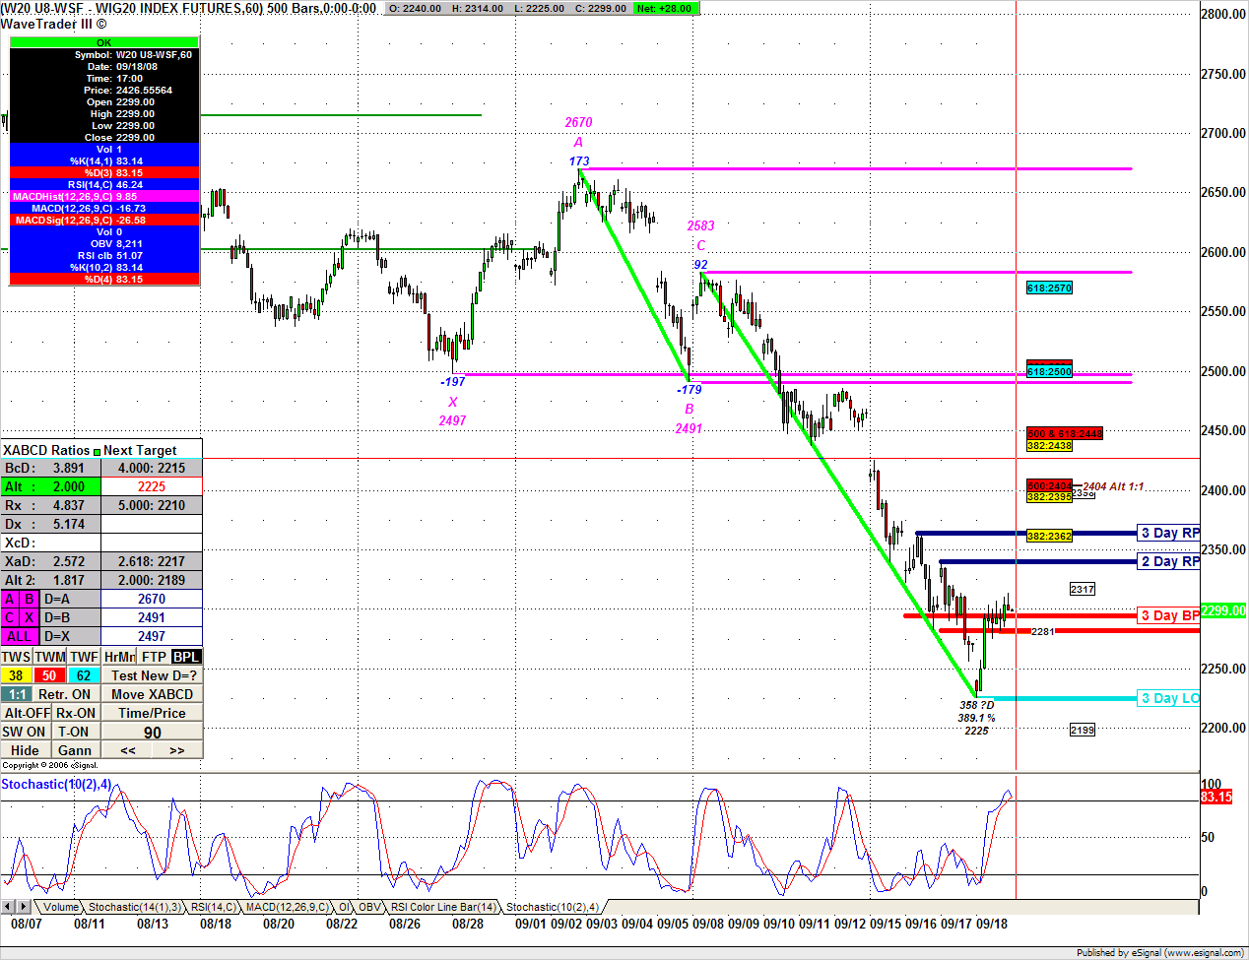Click the yellow 38 retracement swatch
Image resolution: width=1249 pixels, height=960 pixels.
pyautogui.click(x=17, y=675)
